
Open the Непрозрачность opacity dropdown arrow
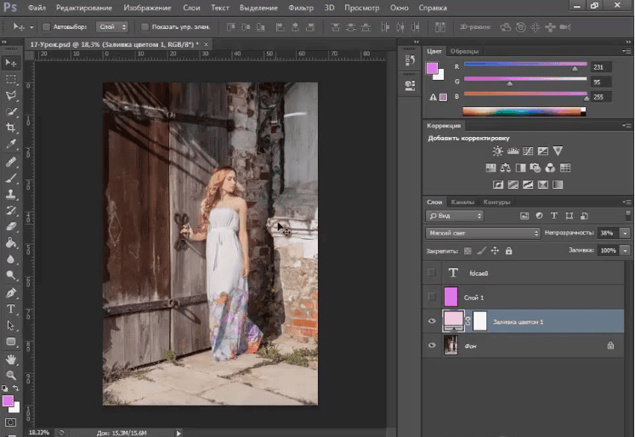pyautogui.click(x=626, y=233)
